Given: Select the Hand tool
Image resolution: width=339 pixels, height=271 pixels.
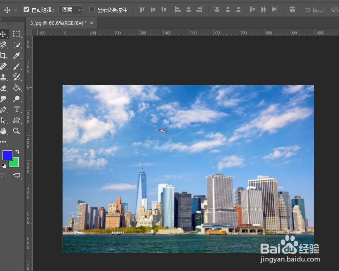Looking at the screenshot, I should click(3, 131).
